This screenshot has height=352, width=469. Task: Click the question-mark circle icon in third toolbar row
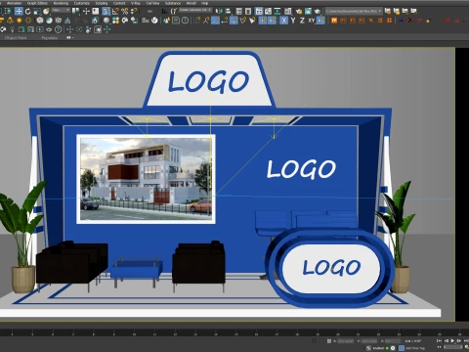pyautogui.click(x=59, y=29)
